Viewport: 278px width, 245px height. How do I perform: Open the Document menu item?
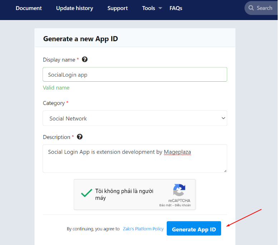(x=29, y=8)
